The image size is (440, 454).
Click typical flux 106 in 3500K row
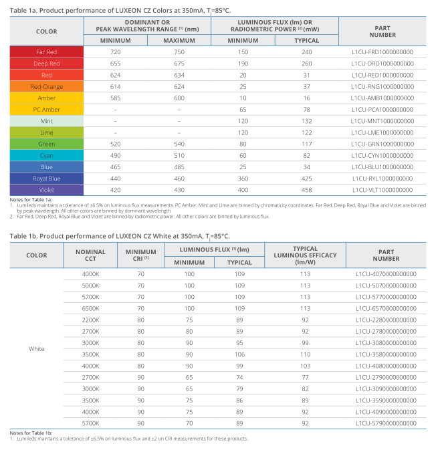(x=239, y=354)
